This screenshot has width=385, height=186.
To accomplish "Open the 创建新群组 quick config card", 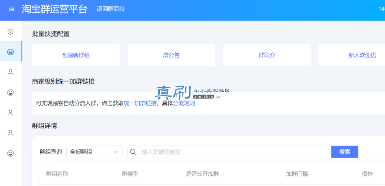I will 76,55.
